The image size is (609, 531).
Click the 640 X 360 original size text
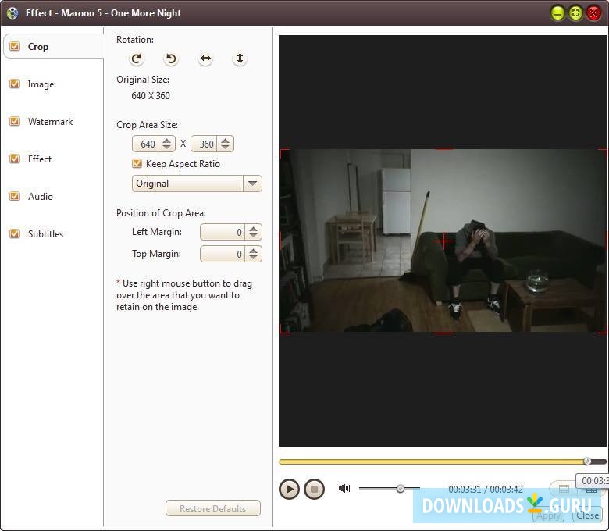tap(151, 95)
